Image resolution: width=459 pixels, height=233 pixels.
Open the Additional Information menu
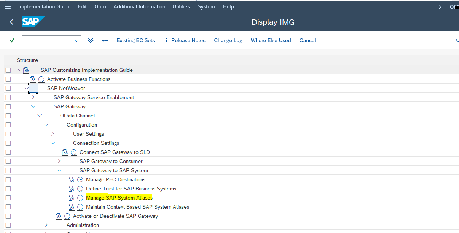pos(139,6)
